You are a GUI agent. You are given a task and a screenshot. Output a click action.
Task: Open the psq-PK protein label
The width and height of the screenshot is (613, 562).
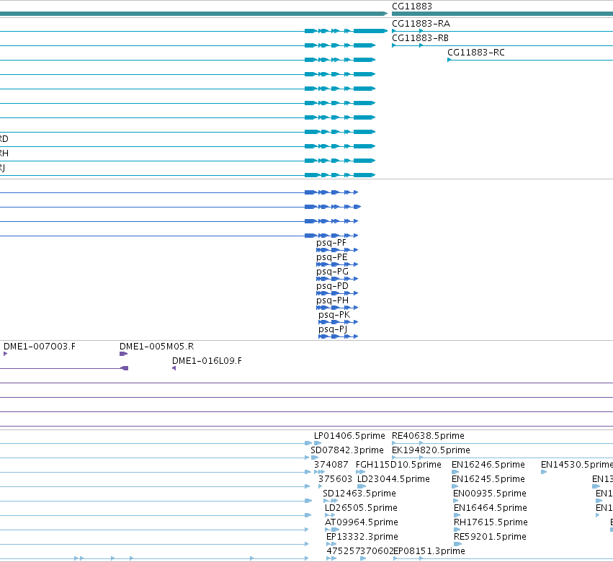[334, 315]
